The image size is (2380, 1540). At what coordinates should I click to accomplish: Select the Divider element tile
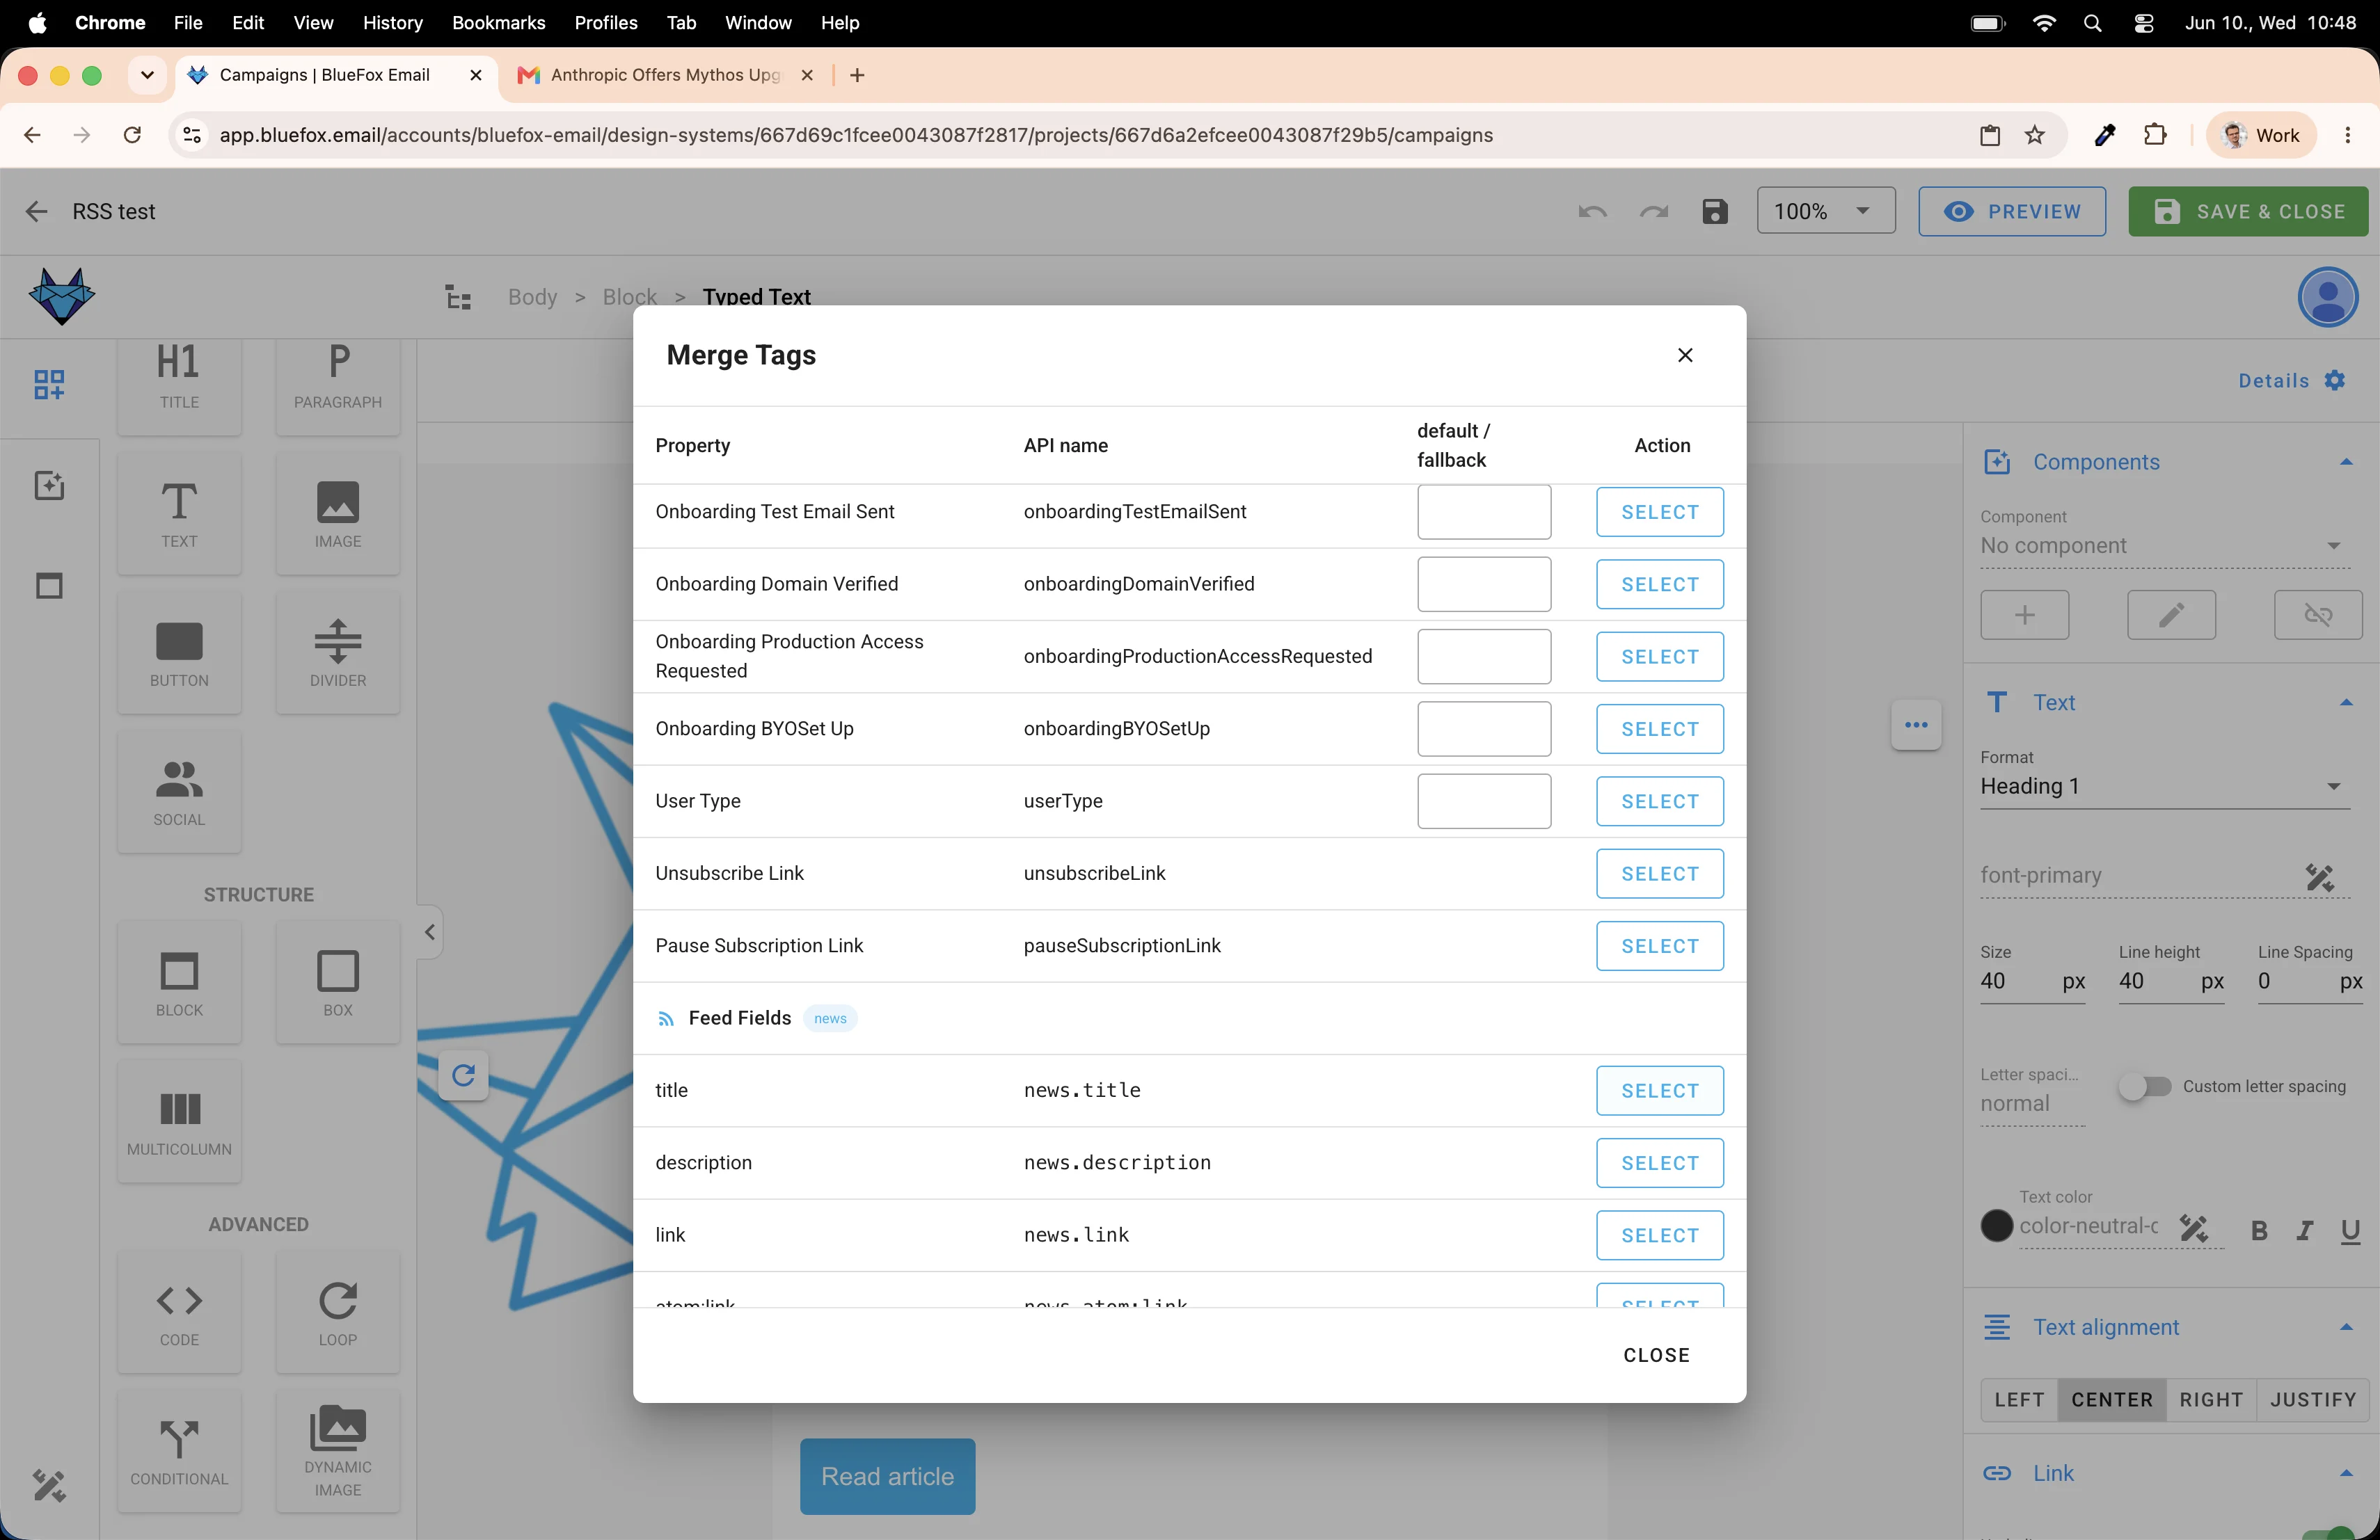(338, 652)
